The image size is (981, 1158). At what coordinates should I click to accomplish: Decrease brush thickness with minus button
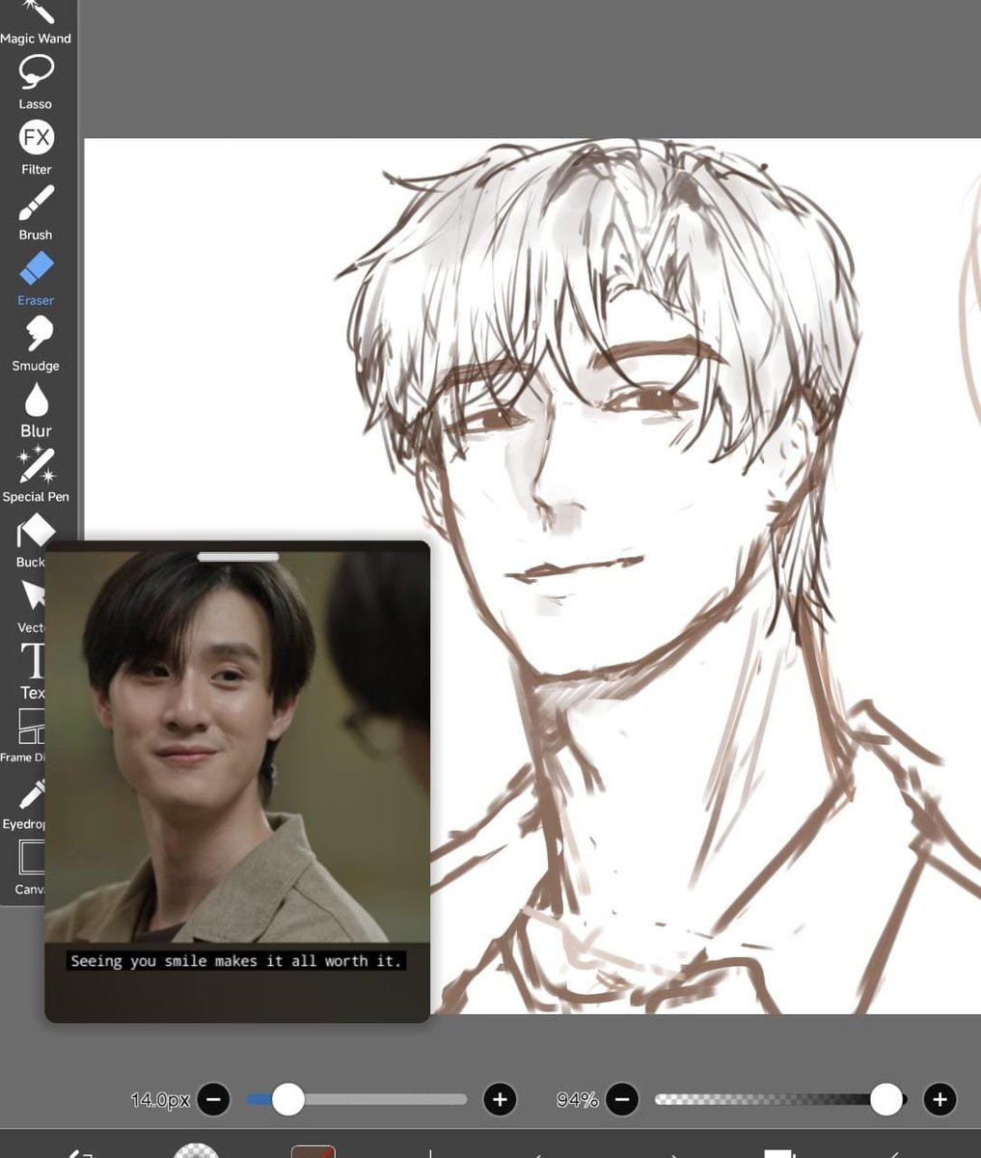point(213,1099)
